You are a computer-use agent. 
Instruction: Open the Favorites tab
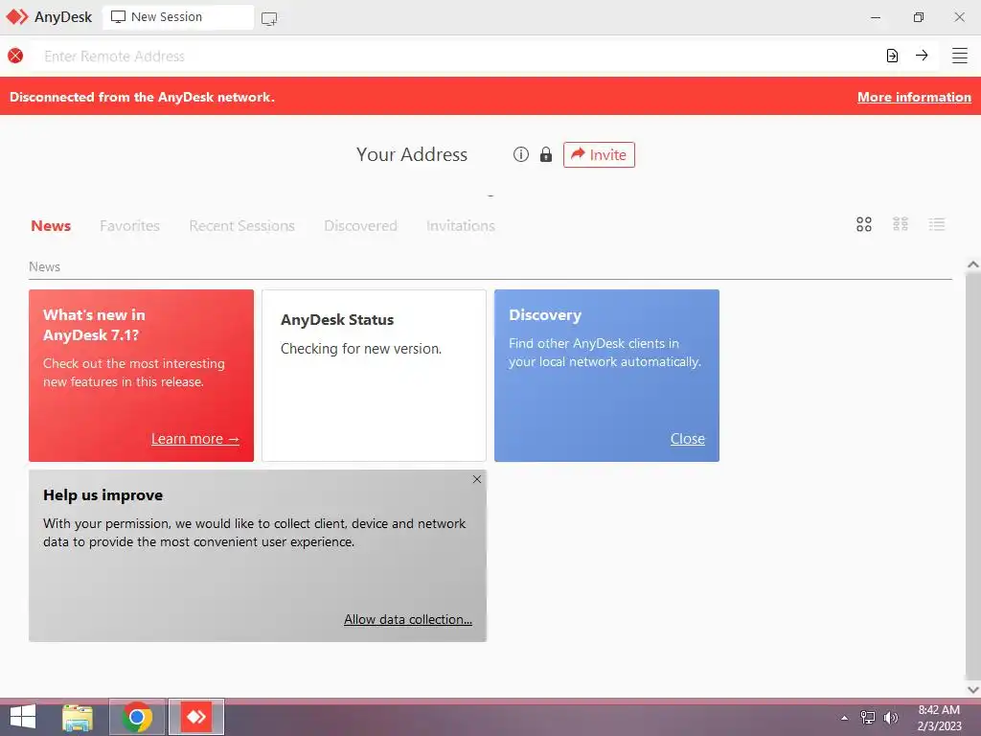(129, 226)
